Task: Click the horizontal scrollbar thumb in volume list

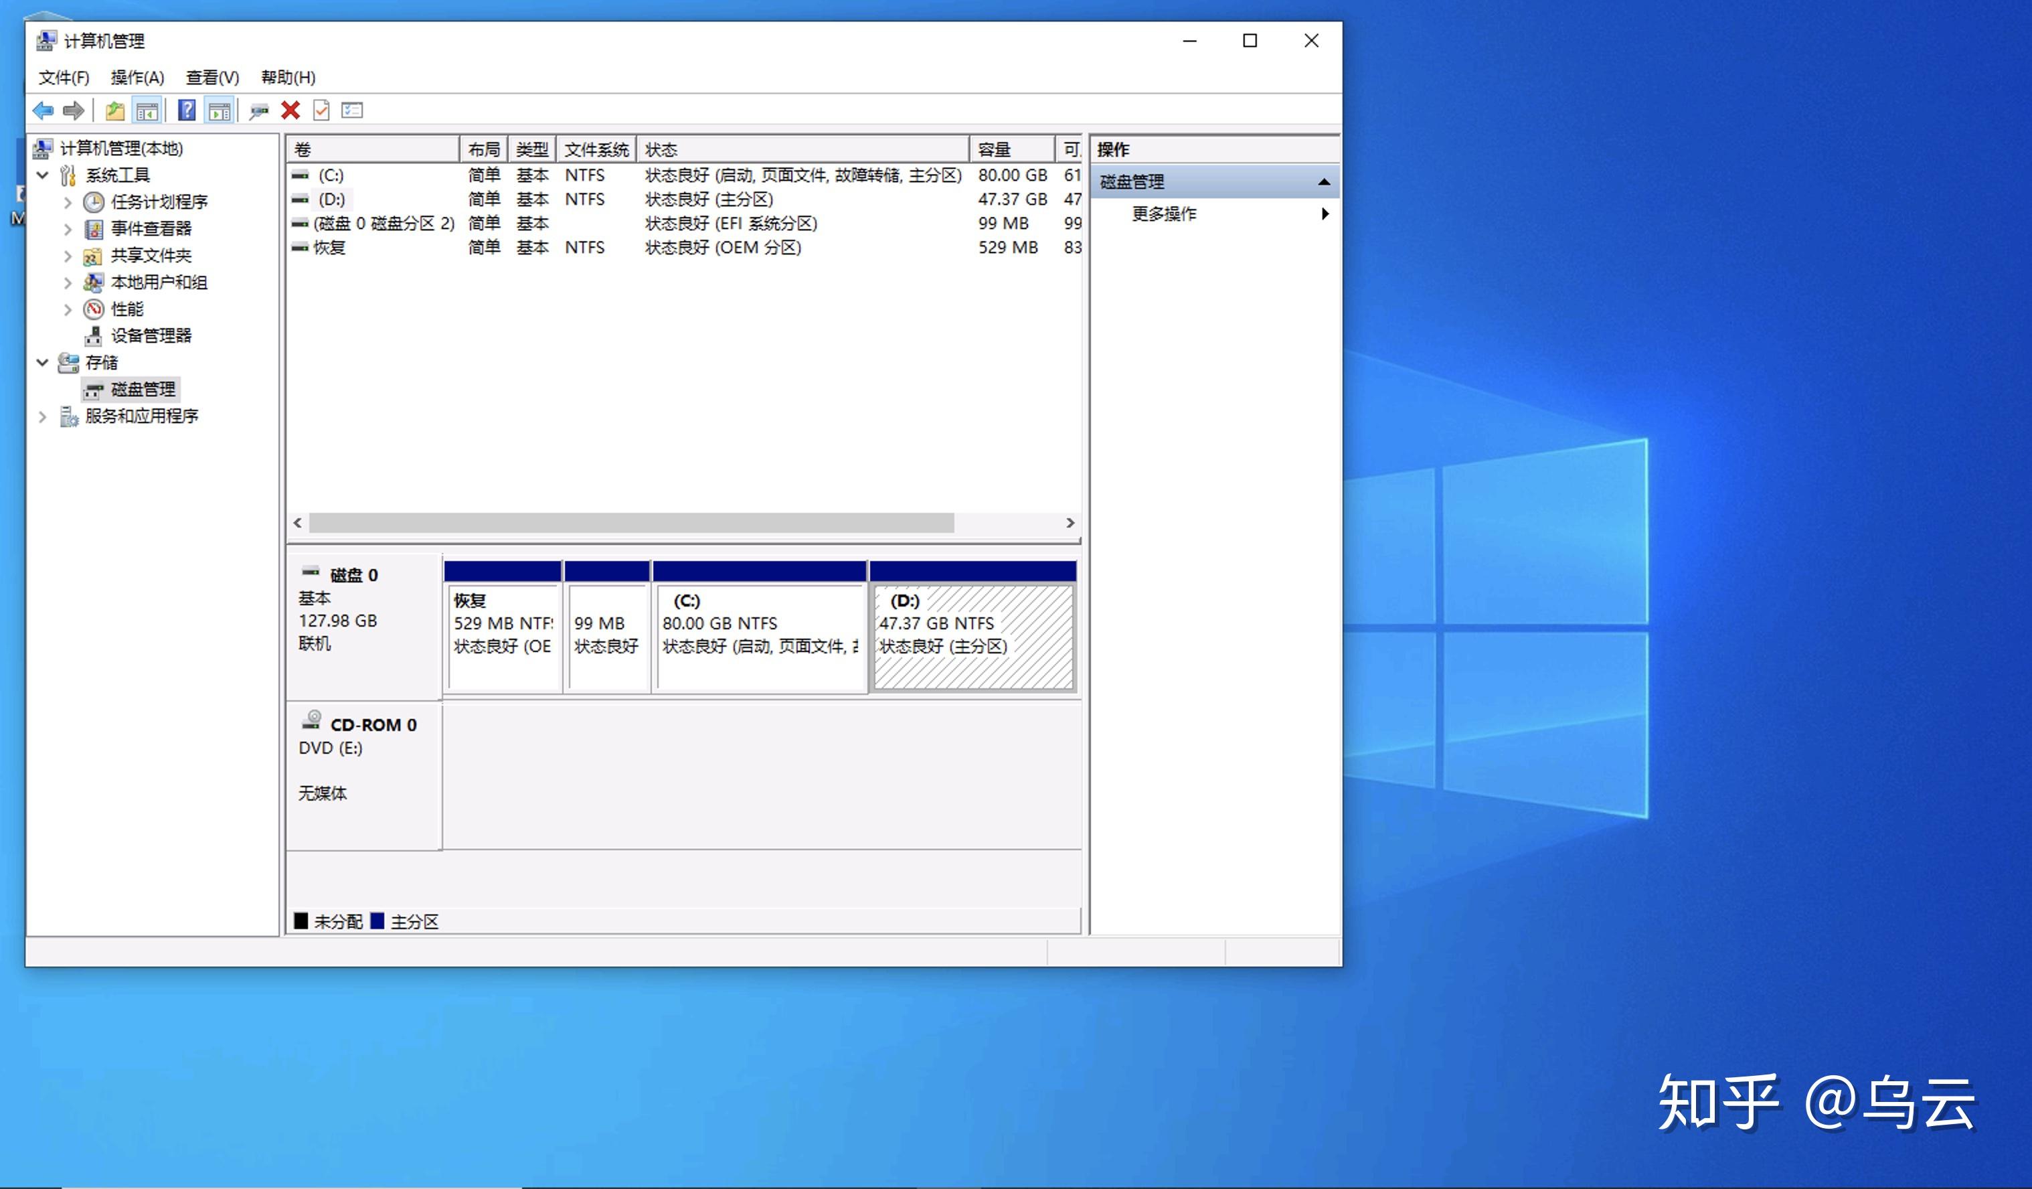Action: pos(631,523)
